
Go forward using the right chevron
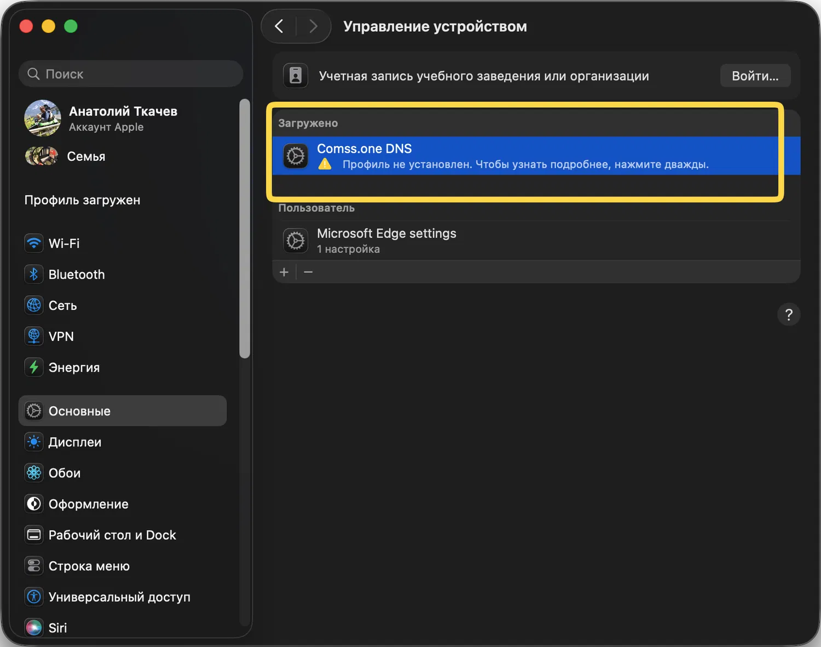313,26
